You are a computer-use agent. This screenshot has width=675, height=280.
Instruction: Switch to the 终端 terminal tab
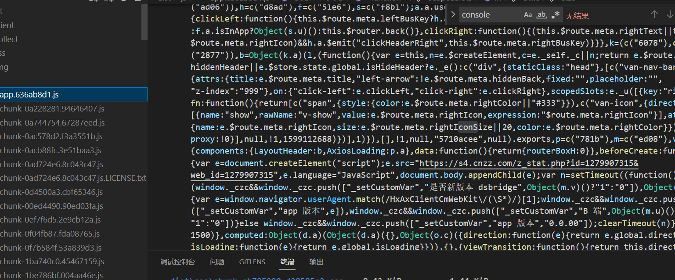click(x=287, y=261)
